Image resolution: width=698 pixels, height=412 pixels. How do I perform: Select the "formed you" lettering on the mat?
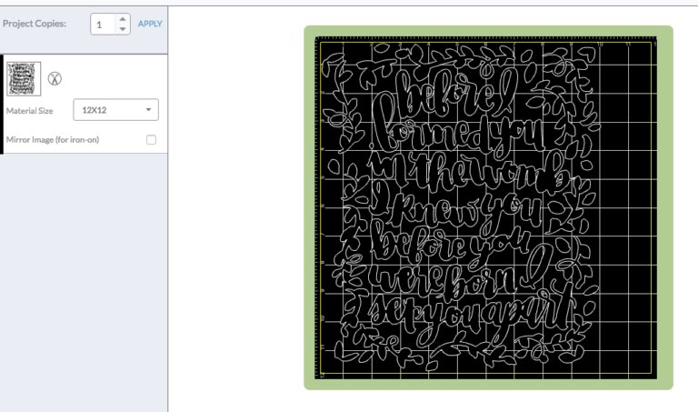[x=459, y=136]
